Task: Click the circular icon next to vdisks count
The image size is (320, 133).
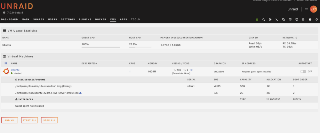Action: 191,70
